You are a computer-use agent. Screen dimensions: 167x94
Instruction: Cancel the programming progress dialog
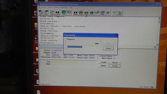108,48
